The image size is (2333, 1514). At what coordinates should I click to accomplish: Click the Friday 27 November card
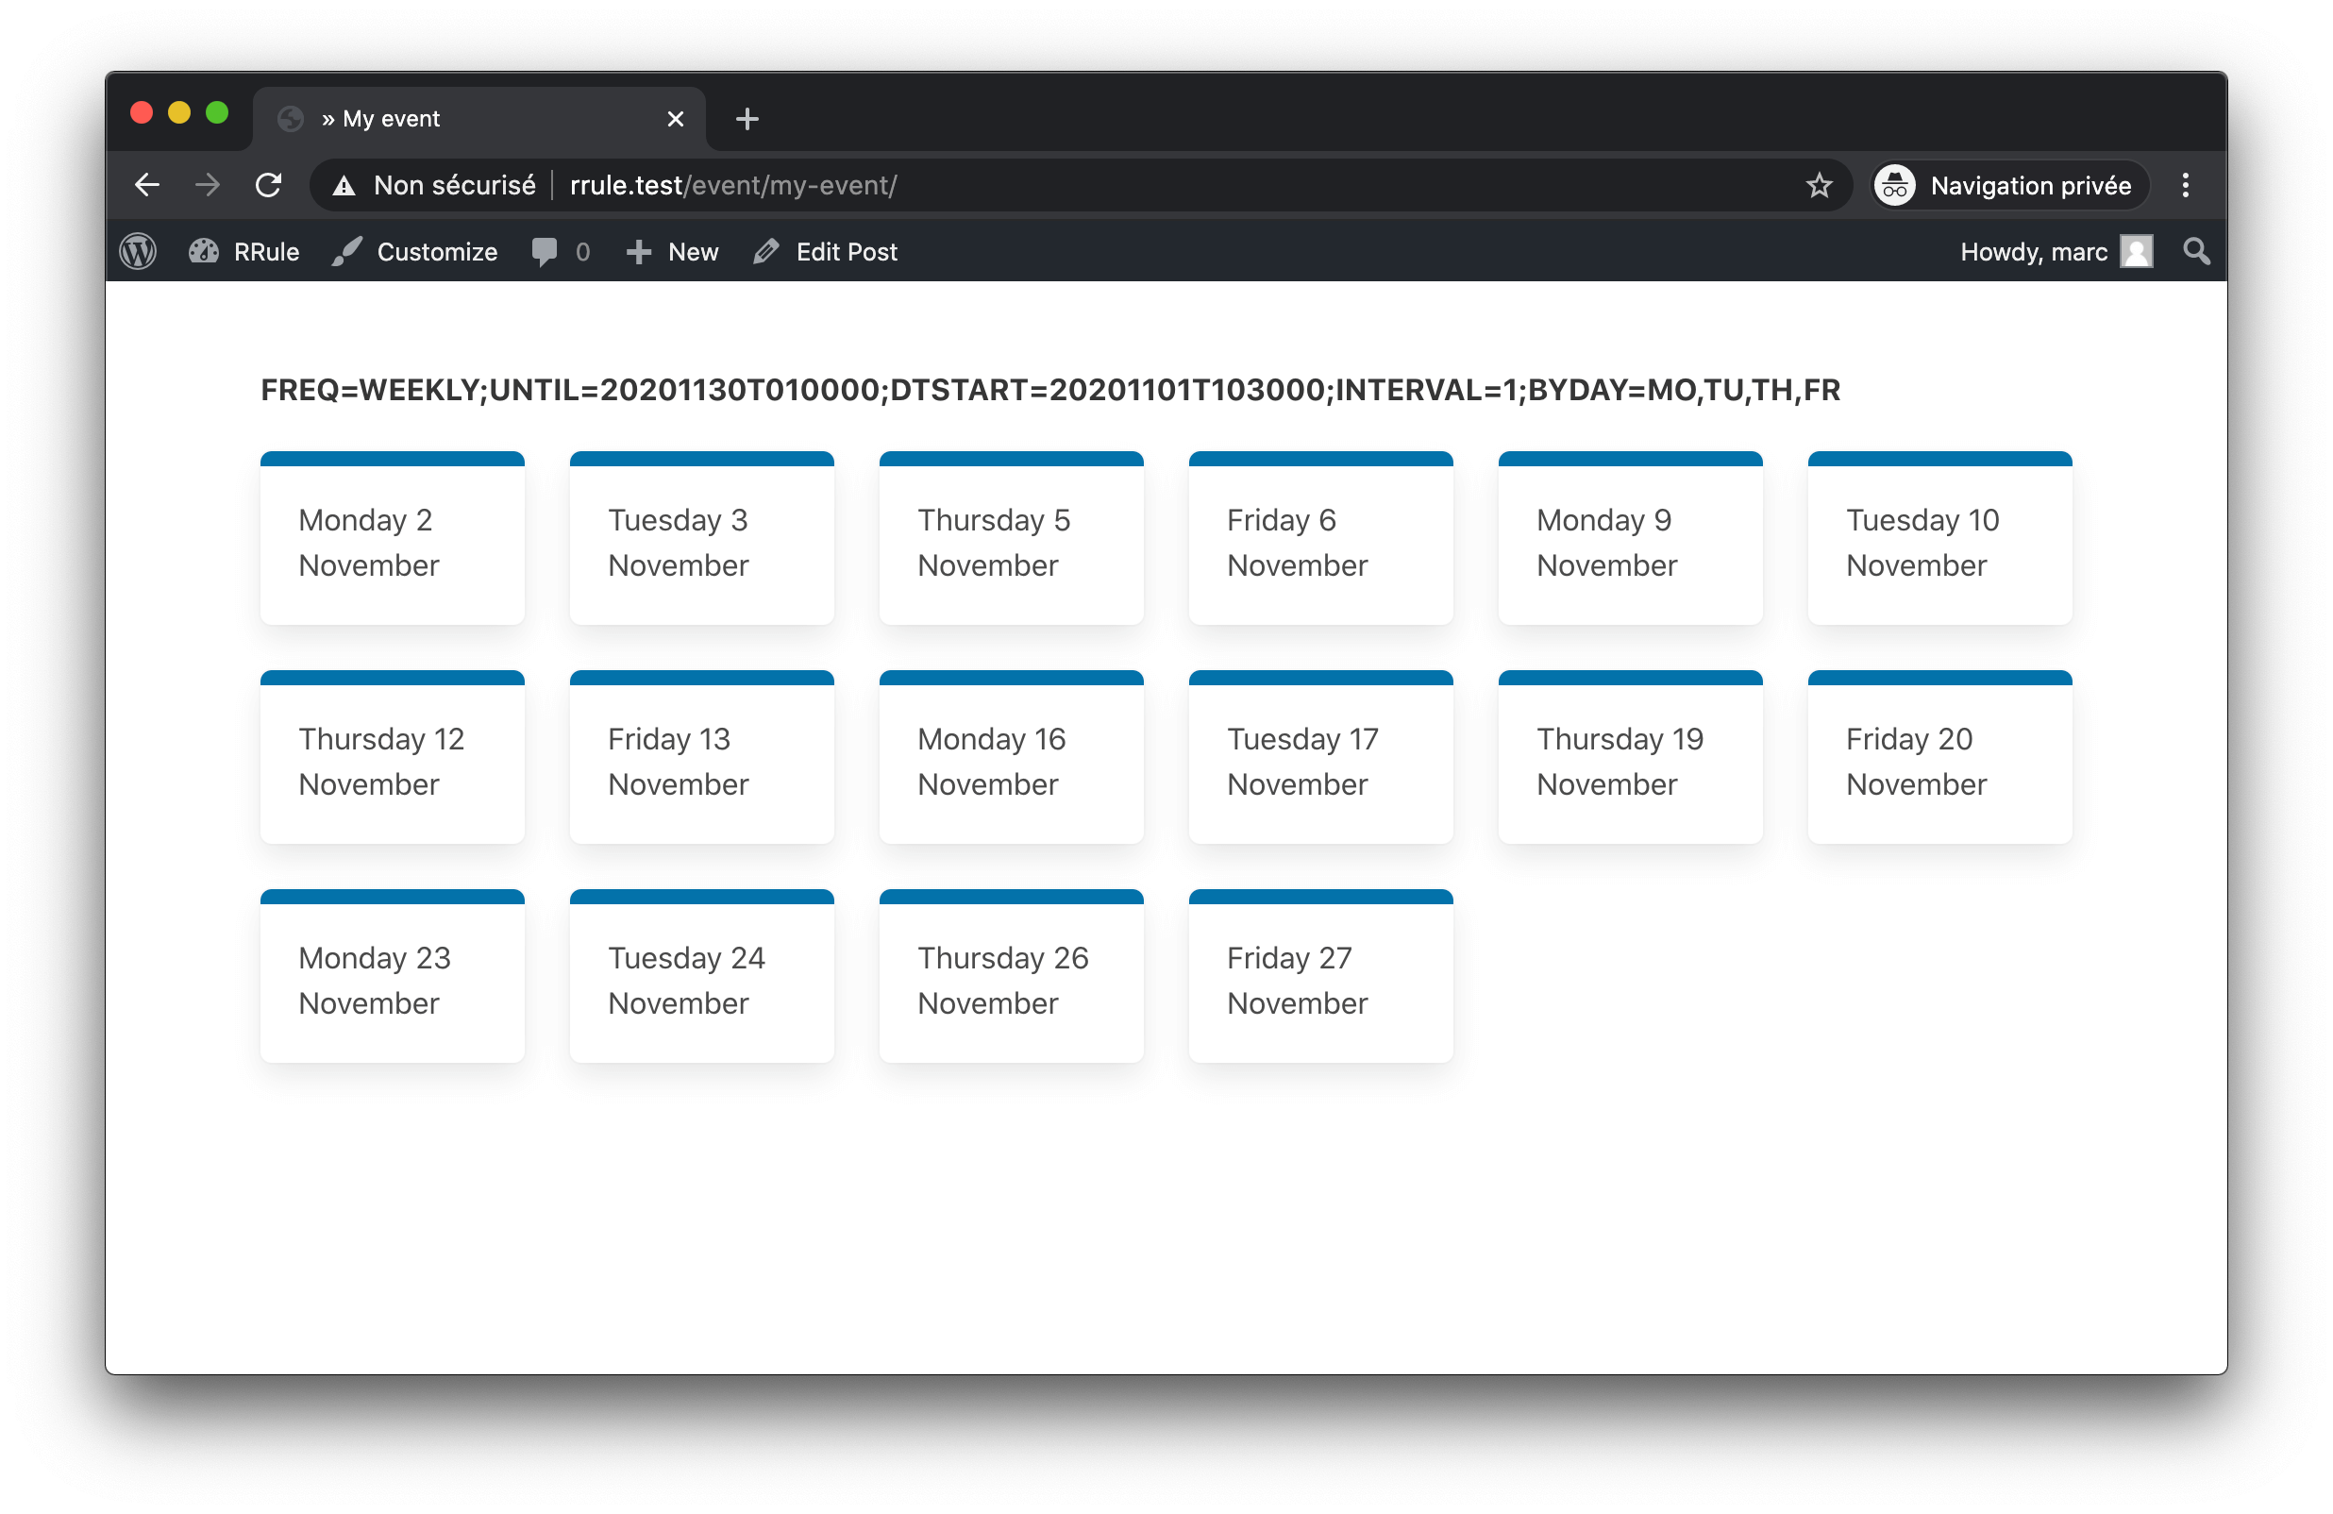1320,979
